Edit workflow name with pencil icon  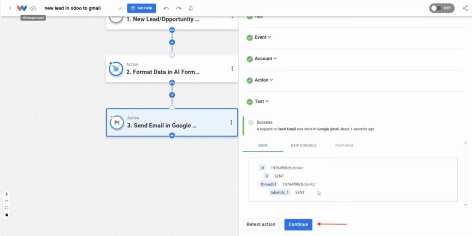click(120, 8)
